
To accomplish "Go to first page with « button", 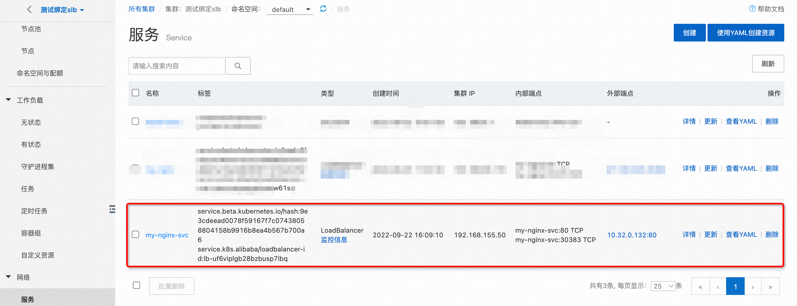I will click(x=700, y=287).
